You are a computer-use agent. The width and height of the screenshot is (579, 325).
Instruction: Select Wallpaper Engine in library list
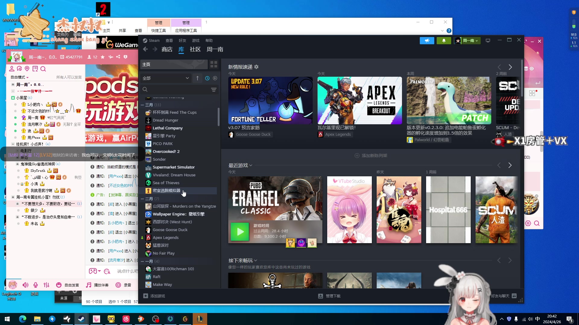[179, 214]
